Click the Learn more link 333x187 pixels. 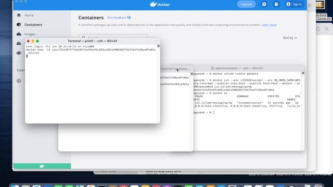pyautogui.click(x=269, y=25)
